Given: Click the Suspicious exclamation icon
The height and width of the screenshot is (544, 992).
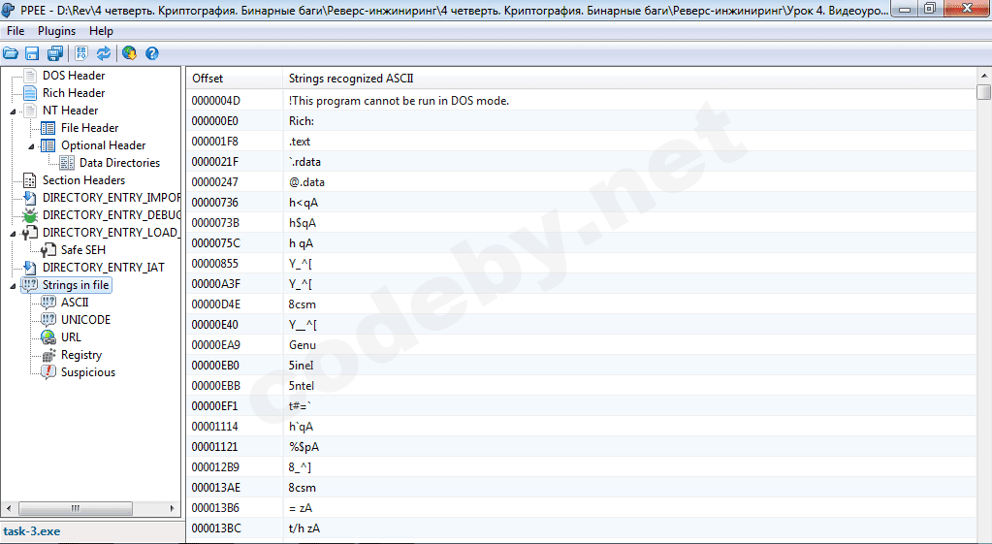Looking at the screenshot, I should point(48,372).
